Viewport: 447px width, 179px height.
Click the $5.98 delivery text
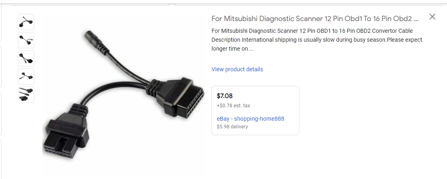tap(232, 126)
